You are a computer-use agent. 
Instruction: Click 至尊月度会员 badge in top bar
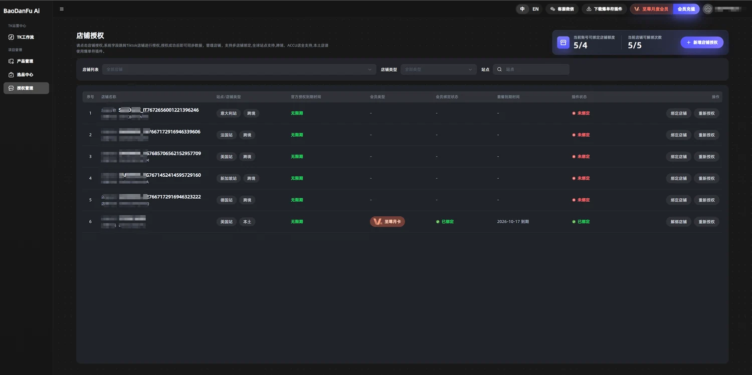[x=651, y=9]
